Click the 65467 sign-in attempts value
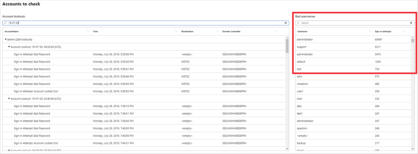 [x=378, y=39]
